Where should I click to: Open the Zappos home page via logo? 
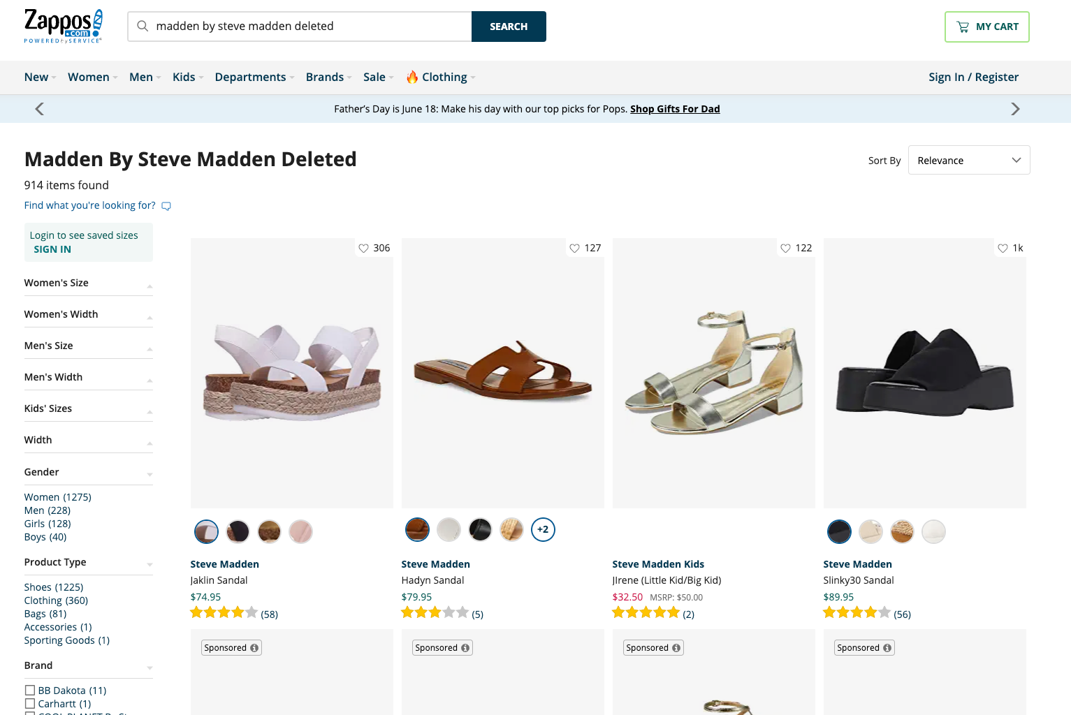(x=61, y=25)
